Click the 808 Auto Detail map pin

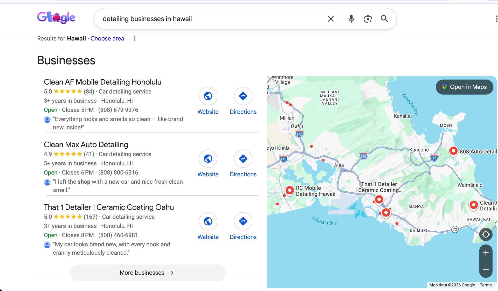click(453, 151)
